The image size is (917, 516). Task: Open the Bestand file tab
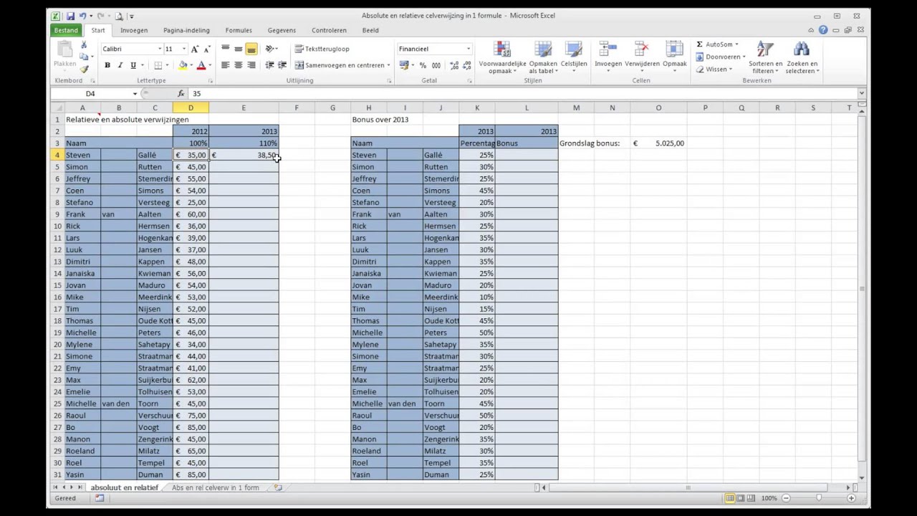pyautogui.click(x=66, y=30)
